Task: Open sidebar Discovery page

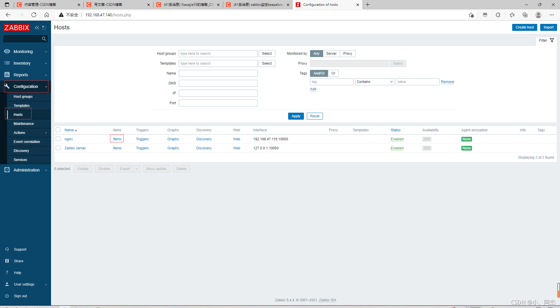Action: [21, 151]
